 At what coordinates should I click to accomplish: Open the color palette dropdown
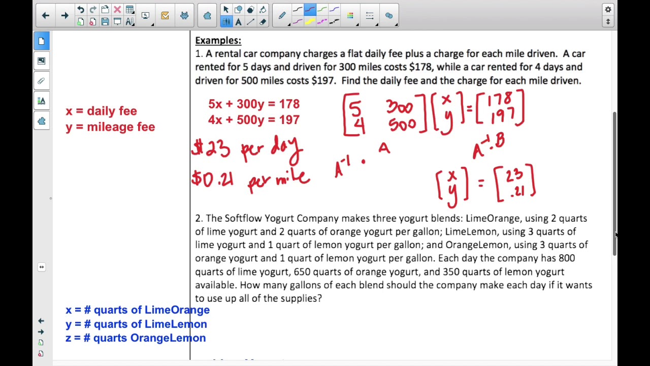(x=350, y=16)
